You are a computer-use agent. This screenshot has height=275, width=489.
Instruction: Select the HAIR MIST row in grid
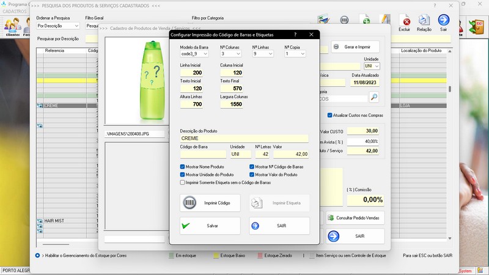pyautogui.click(x=61, y=221)
